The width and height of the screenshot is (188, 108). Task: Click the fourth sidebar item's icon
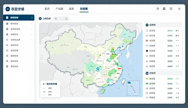coord(7,34)
